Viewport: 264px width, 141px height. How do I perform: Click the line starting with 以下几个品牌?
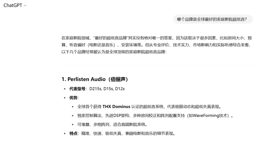pyautogui.click(x=114, y=51)
